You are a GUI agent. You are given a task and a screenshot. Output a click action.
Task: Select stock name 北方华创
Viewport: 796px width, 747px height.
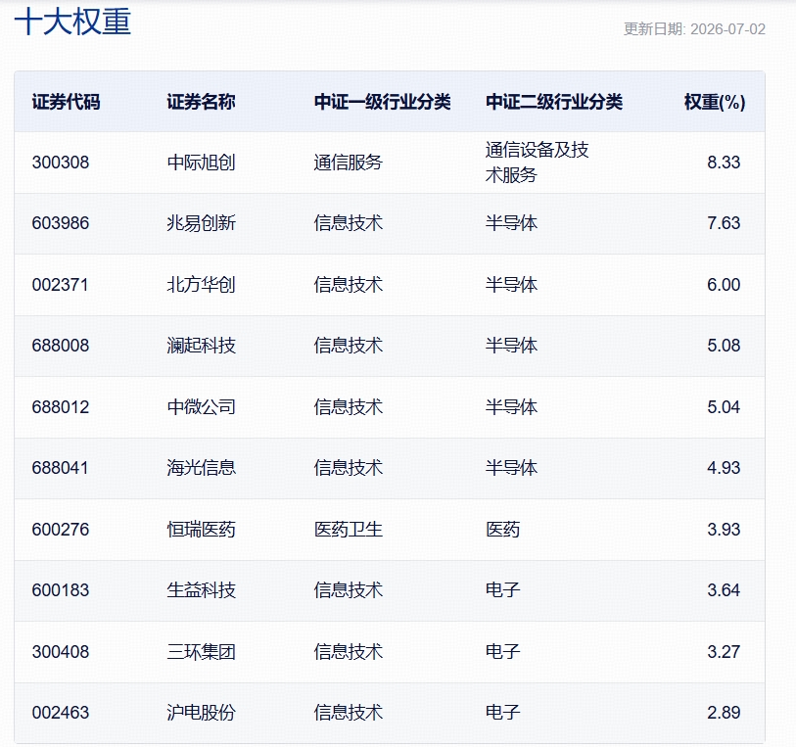pos(201,285)
